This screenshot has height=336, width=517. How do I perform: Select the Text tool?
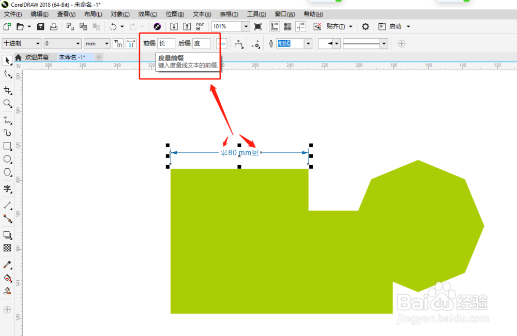7,189
